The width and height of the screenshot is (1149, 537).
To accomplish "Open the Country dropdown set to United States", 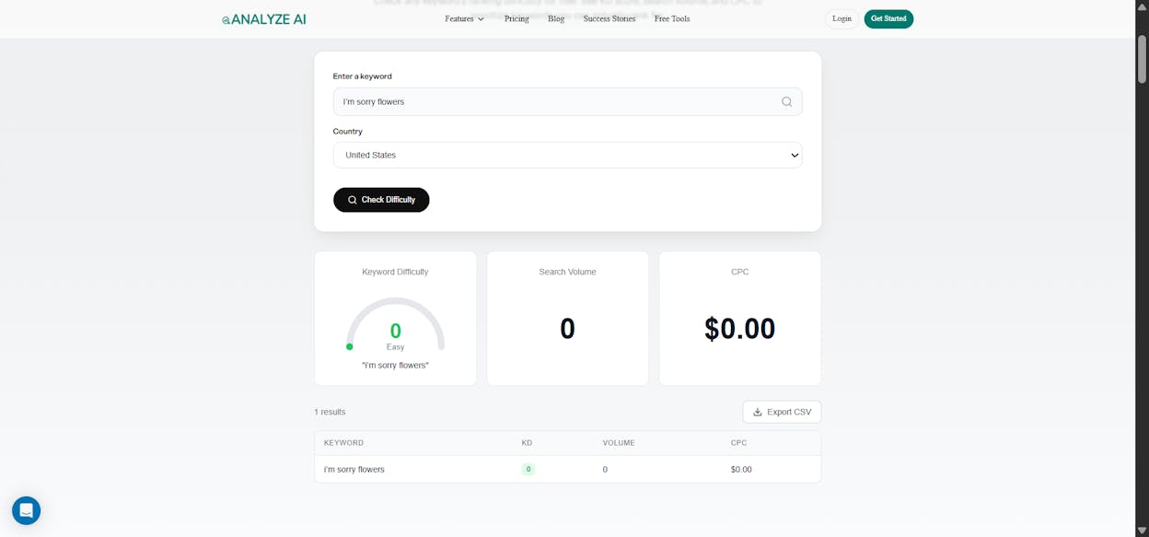I will pos(567,155).
